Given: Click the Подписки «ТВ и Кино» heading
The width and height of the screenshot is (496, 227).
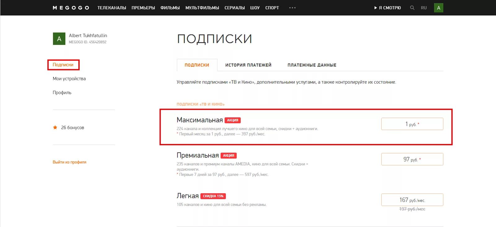Looking at the screenshot, I should [200, 104].
